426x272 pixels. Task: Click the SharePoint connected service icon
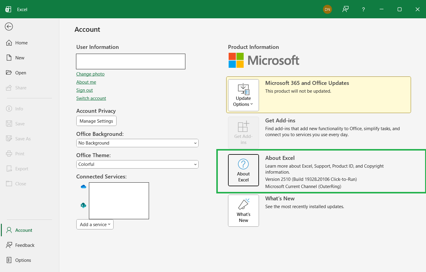coord(84,205)
